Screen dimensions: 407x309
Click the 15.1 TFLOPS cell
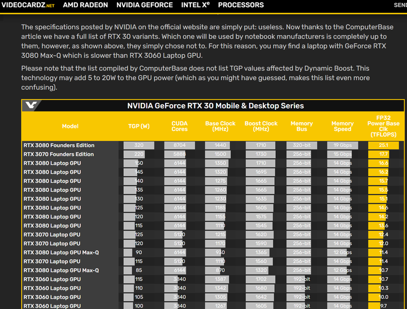383,199
